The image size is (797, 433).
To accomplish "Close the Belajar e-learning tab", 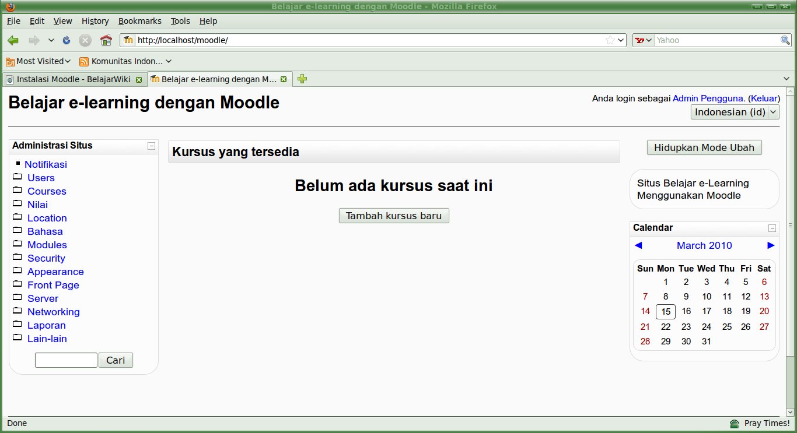I will click(284, 79).
